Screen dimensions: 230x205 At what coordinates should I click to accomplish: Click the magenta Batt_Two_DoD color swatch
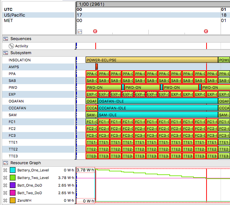13,193
